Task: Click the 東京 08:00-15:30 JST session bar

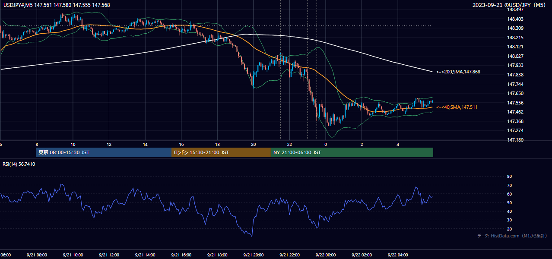Action: (104, 152)
